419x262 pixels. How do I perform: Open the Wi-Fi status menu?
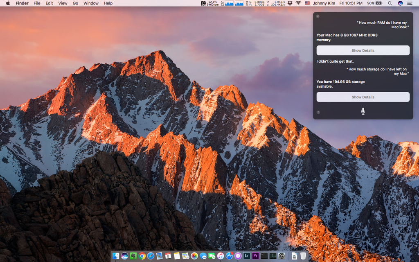[x=298, y=3]
